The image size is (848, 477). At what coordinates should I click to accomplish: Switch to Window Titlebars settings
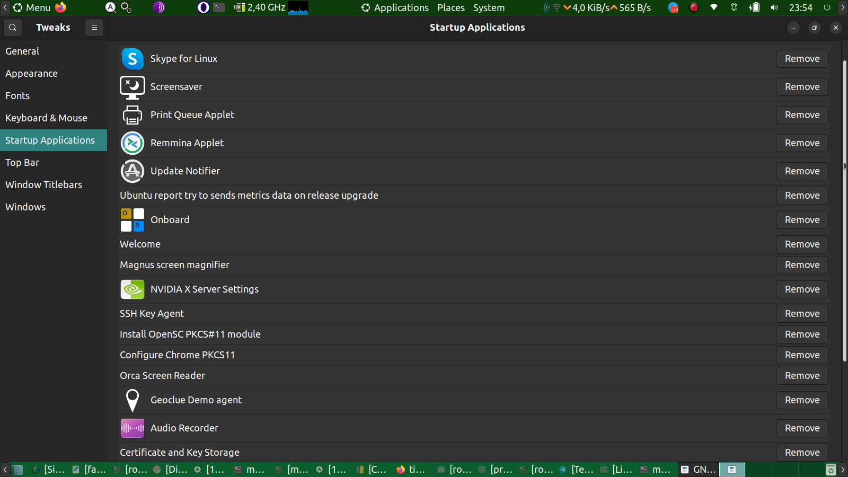click(54, 185)
